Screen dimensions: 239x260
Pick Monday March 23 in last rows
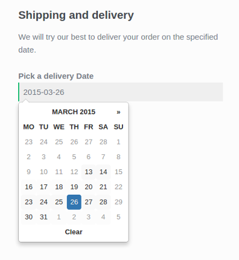pos(29,202)
